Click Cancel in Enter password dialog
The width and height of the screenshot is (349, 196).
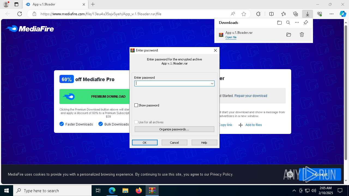tap(174, 143)
